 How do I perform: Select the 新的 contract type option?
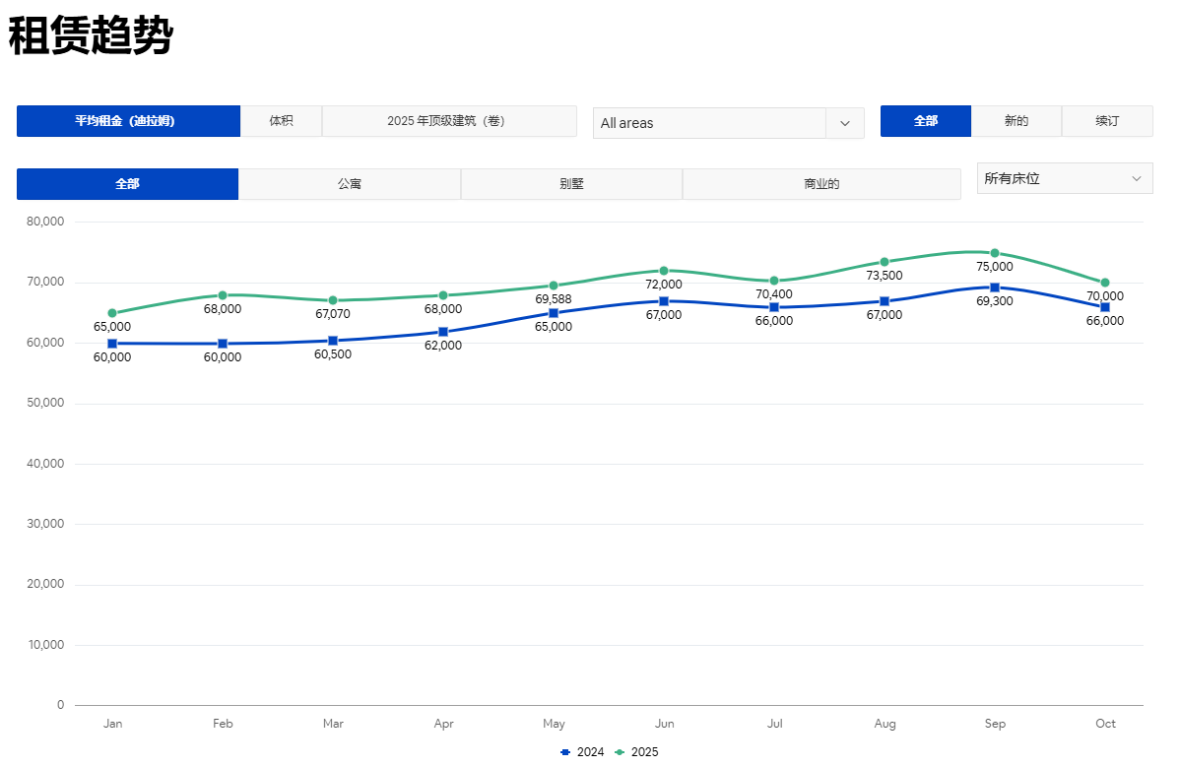pos(1016,121)
